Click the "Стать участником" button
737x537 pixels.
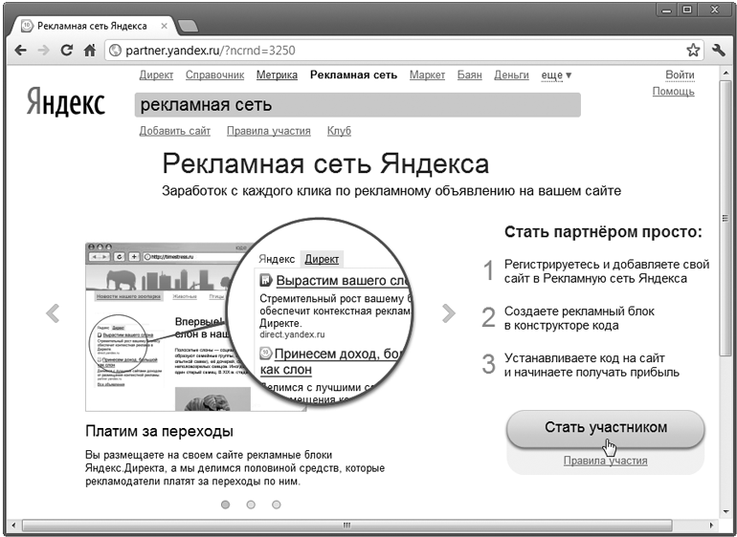pos(605,427)
